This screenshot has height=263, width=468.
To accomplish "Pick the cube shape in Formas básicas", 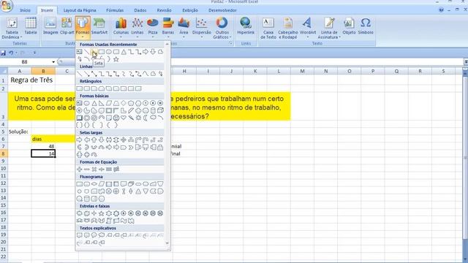I will 160,110.
